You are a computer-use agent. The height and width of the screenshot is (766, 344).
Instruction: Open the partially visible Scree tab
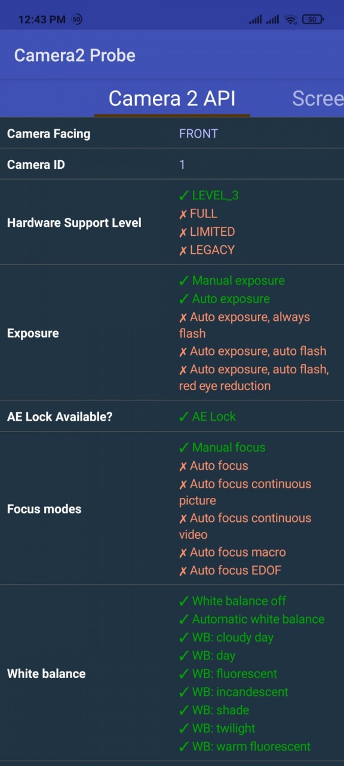coord(318,98)
